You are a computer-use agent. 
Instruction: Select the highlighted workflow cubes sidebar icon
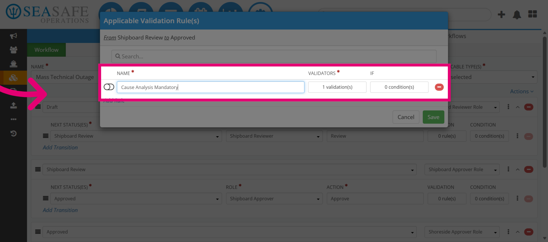click(13, 78)
